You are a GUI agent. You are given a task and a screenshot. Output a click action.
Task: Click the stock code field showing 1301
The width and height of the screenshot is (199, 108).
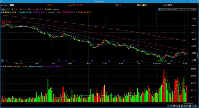pyautogui.click(x=6, y=5)
